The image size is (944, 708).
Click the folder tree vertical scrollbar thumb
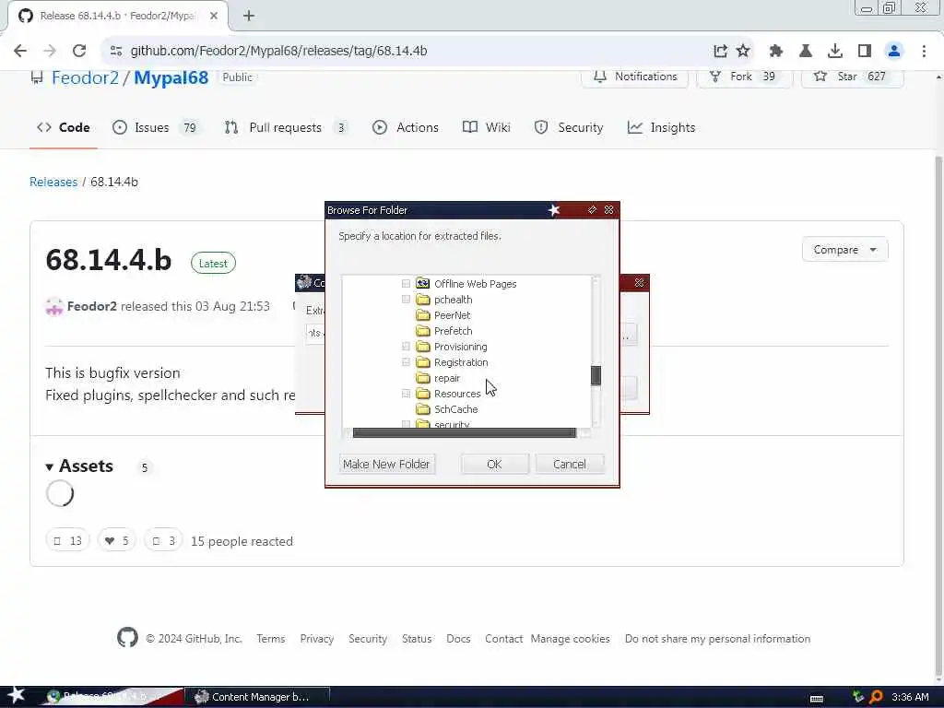(x=596, y=375)
